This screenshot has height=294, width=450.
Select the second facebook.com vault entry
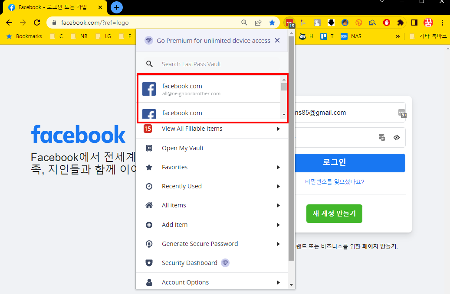coord(210,111)
